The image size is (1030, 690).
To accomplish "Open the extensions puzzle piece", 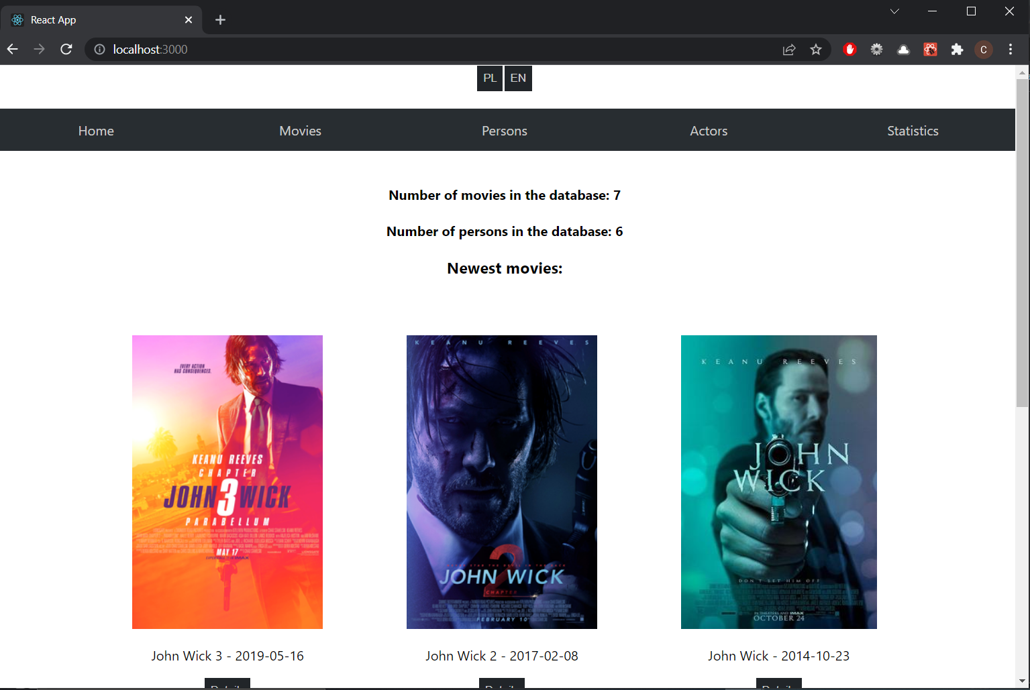I will pos(957,49).
